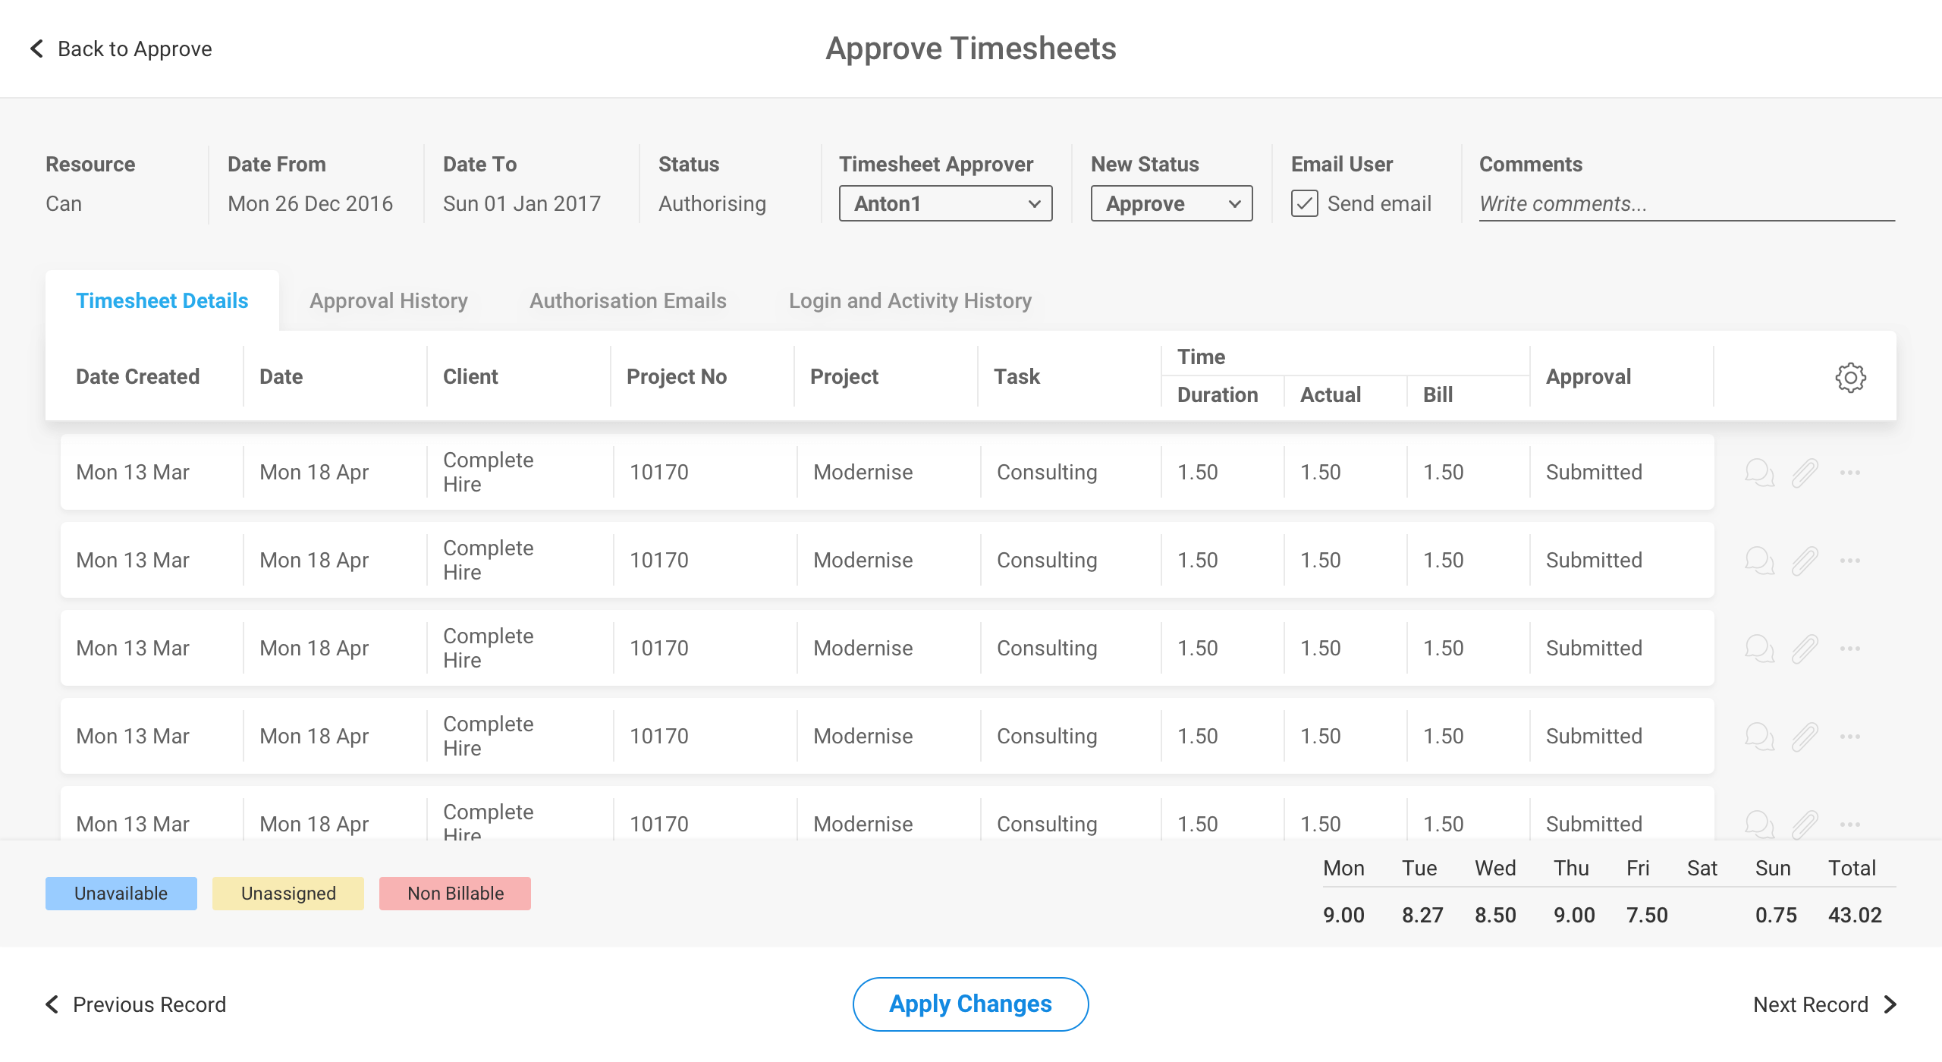
Task: Open comments icon on first timesheet row
Action: (1759, 473)
